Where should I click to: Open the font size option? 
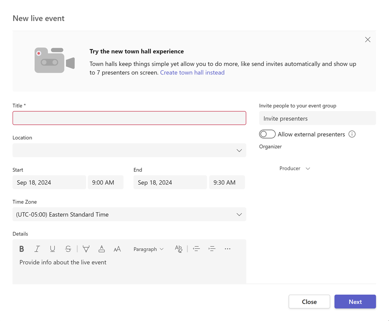click(x=117, y=249)
